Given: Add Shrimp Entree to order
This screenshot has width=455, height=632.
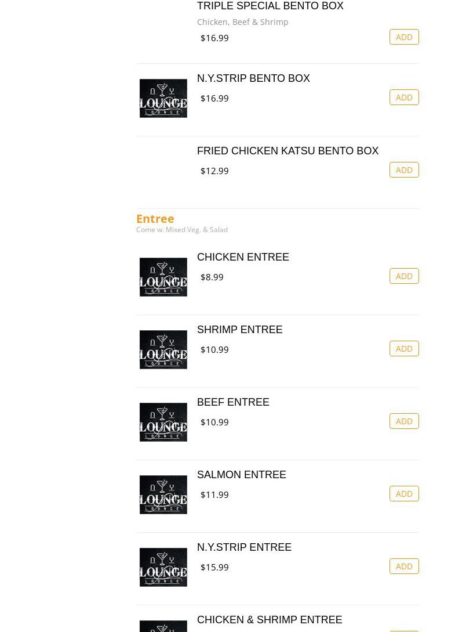Looking at the screenshot, I should pos(404,349).
